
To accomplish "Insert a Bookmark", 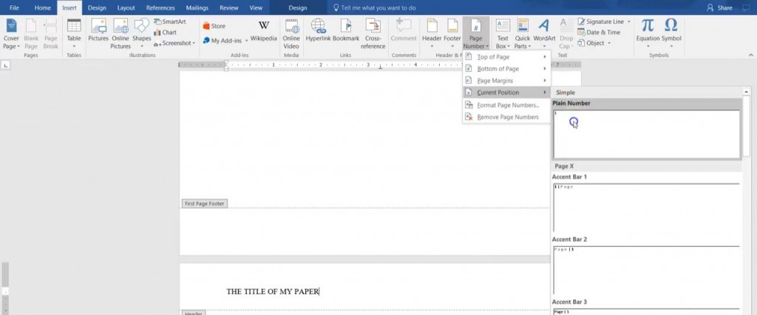I will [346, 32].
